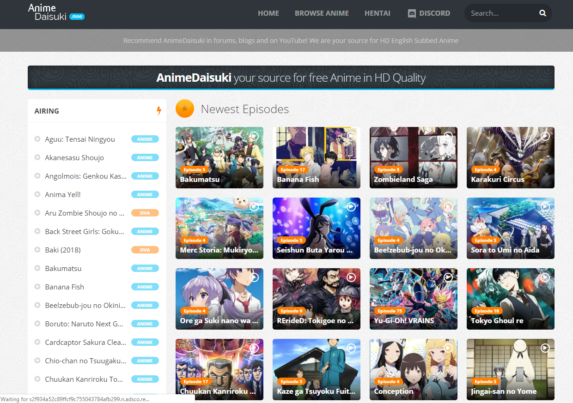Screen dimensions: 573x403
Task: Open Aru Zombie Shoujo no... link
Action: pos(85,213)
